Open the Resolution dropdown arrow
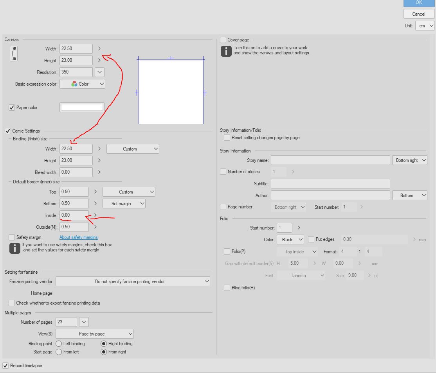436x373 pixels. click(99, 72)
